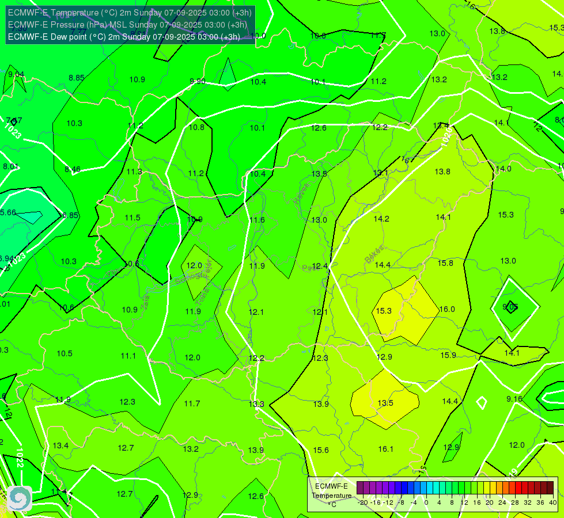Select the ECMWF-E Temperature 2m legend line

click(130, 13)
